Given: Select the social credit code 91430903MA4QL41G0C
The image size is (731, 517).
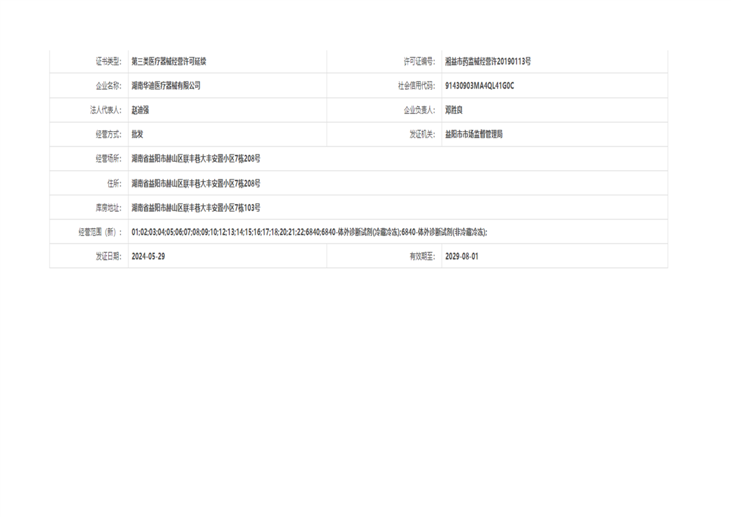Looking at the screenshot, I should [x=480, y=85].
